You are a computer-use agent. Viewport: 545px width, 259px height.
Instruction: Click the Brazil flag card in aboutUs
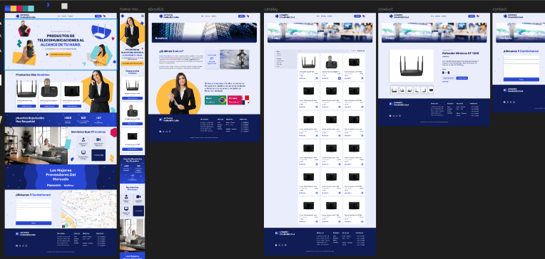(x=215, y=100)
